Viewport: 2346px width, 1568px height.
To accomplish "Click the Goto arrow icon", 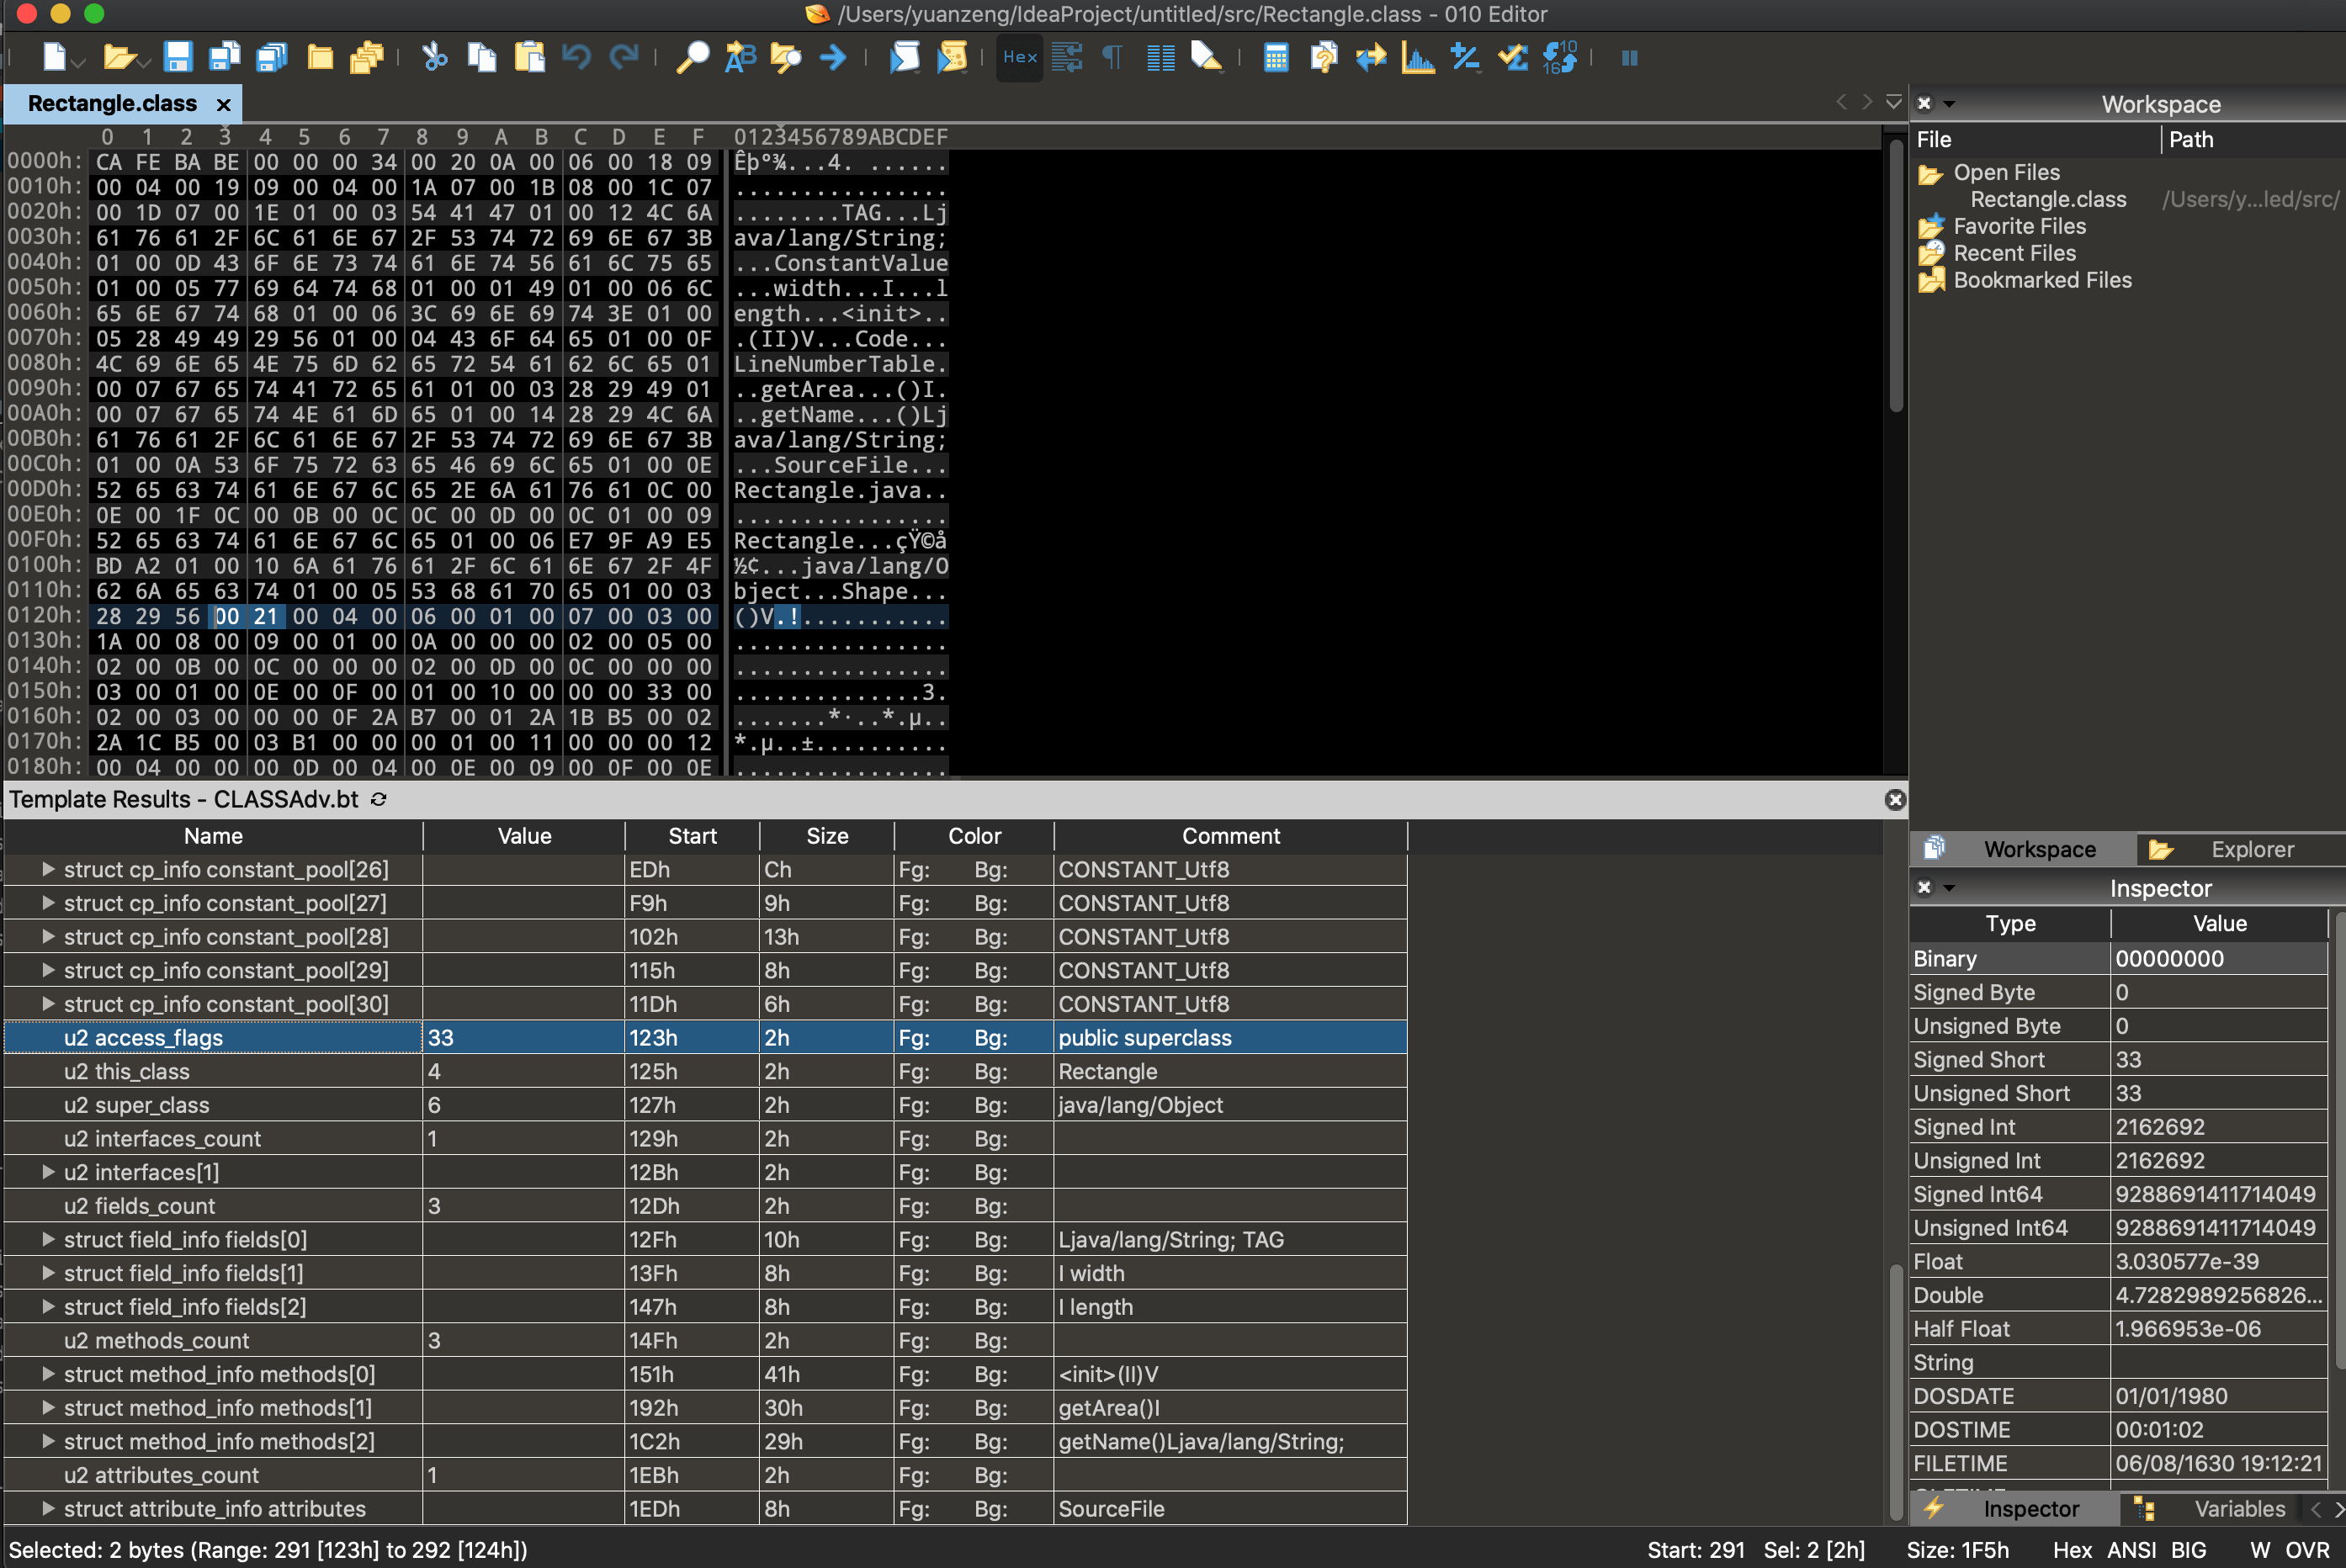I will [832, 57].
